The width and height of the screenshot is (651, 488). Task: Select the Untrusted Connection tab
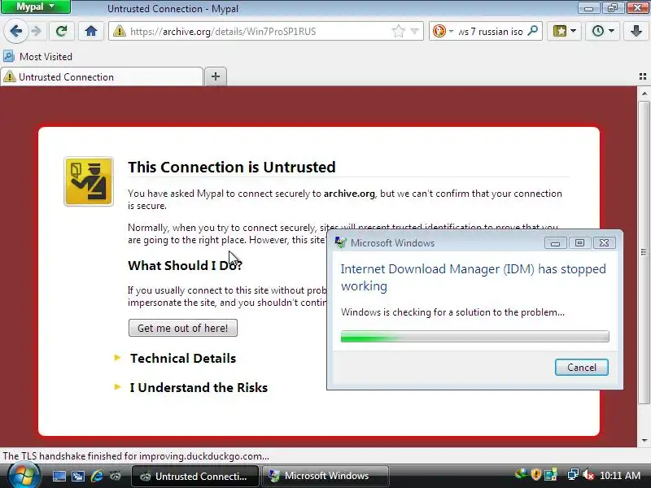pos(103,76)
